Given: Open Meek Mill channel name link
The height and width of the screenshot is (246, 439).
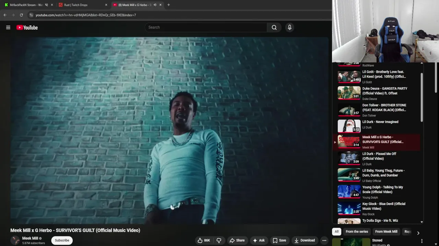Looking at the screenshot, I should 30,238.
